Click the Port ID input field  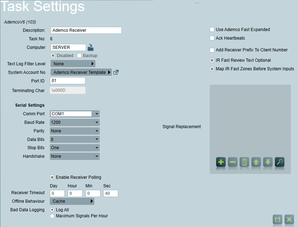[x=68, y=81]
